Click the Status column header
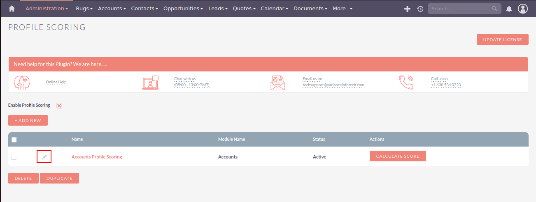This screenshot has height=202, width=536. [x=319, y=139]
